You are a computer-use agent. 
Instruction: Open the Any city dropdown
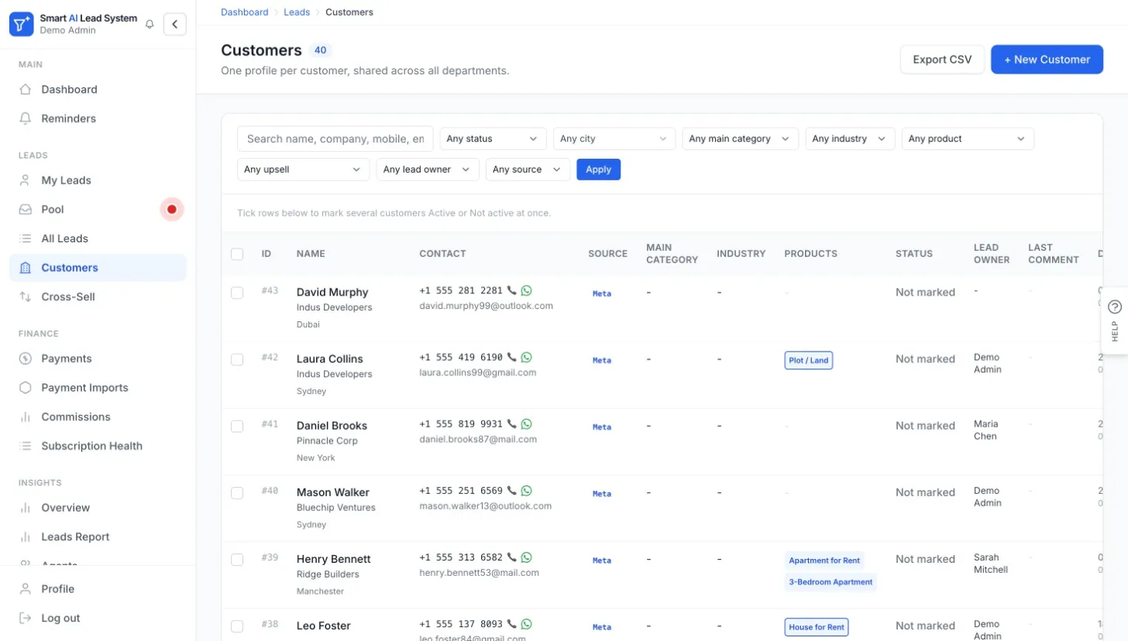click(614, 139)
